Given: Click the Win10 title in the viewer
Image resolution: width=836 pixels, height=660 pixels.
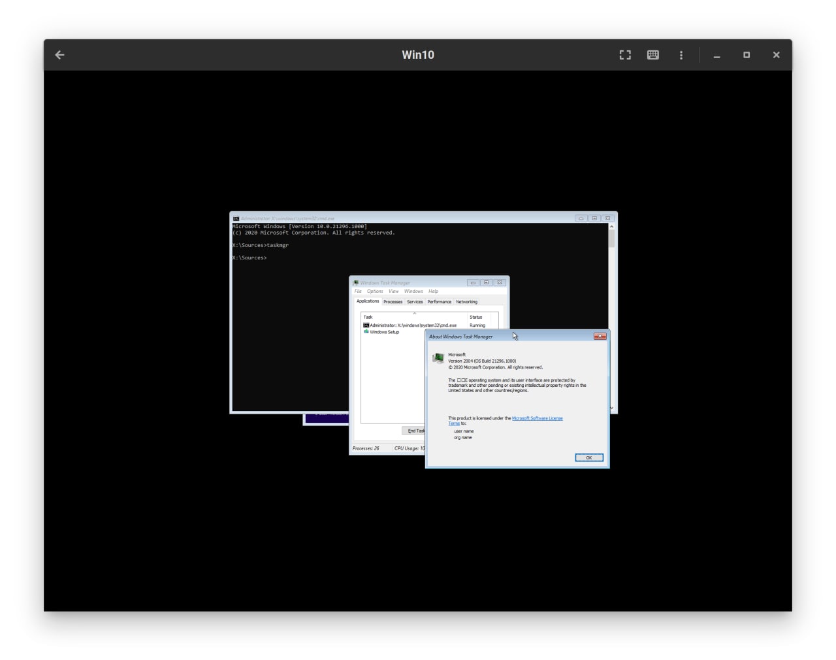Looking at the screenshot, I should point(418,55).
